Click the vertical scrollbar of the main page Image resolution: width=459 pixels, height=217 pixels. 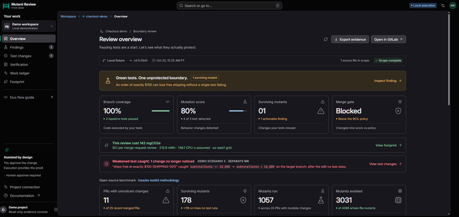(449, 59)
